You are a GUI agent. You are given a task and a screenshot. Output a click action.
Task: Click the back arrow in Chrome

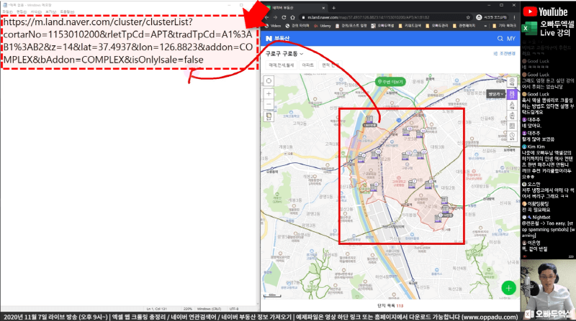click(267, 16)
